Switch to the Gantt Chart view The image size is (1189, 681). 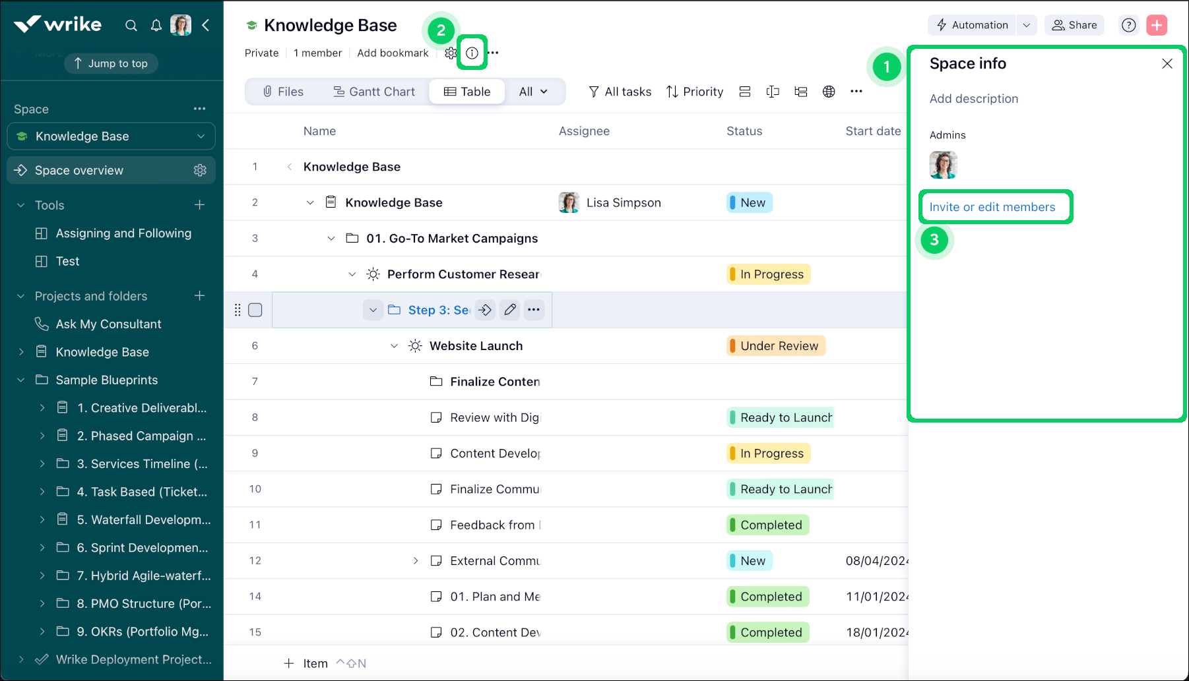[x=374, y=92]
